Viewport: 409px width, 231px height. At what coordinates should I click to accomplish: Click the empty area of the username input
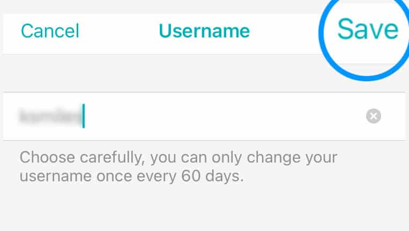coord(225,116)
